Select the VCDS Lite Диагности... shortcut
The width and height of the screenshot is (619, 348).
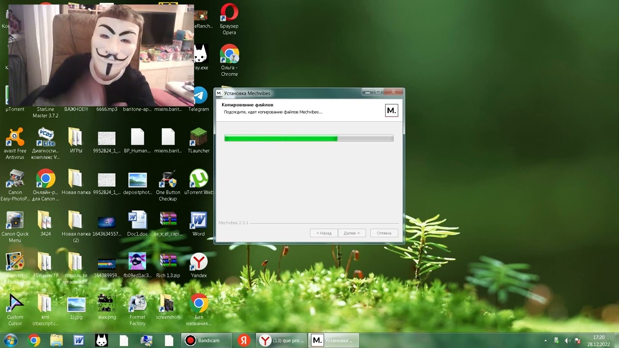point(45,144)
